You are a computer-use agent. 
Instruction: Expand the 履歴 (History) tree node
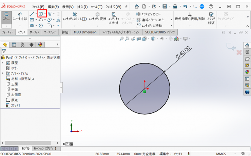click(x=3, y=63)
